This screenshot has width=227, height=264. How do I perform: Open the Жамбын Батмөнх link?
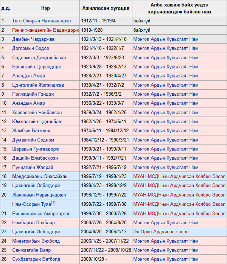(x=31, y=130)
